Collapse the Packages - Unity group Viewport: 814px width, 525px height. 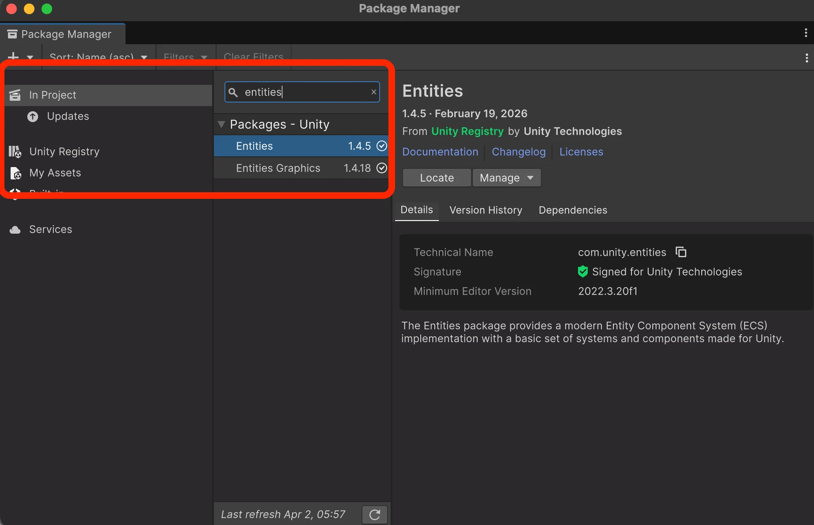pyautogui.click(x=221, y=125)
